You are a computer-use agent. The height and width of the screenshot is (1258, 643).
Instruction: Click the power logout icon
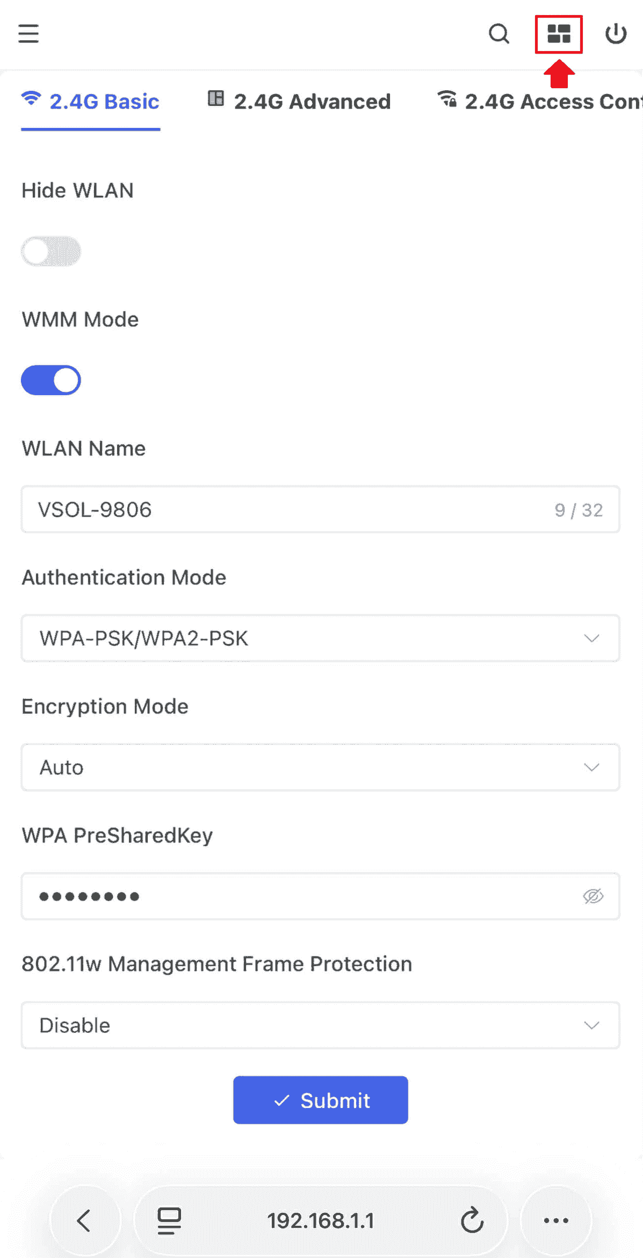(616, 34)
